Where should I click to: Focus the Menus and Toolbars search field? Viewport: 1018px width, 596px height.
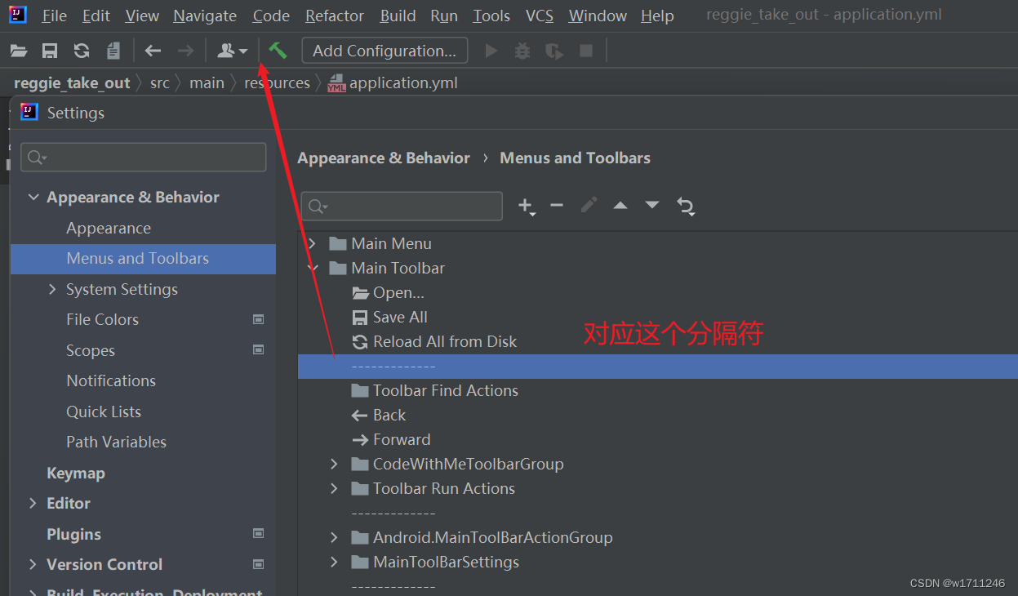tap(402, 207)
